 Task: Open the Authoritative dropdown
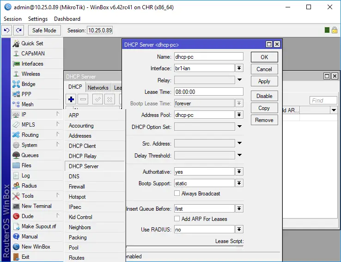point(239,171)
